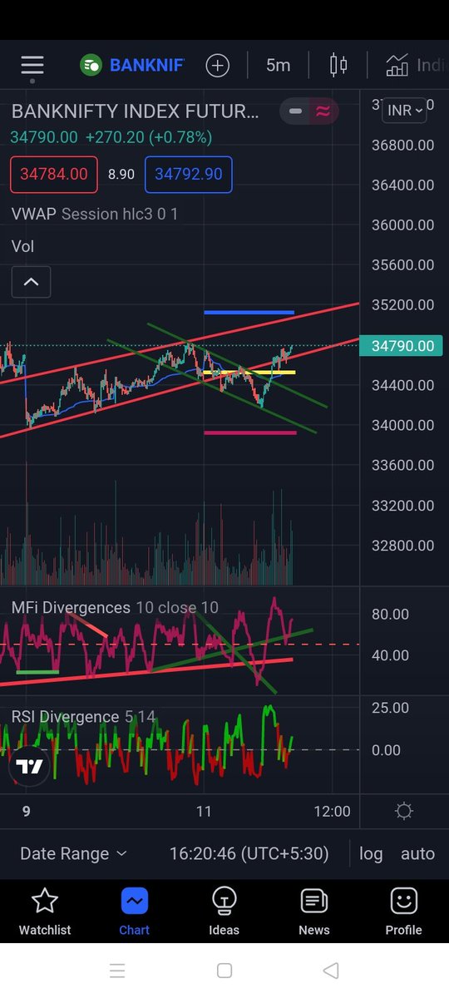
Task: Select the RSI Divergence indicator legend
Action: [x=83, y=717]
